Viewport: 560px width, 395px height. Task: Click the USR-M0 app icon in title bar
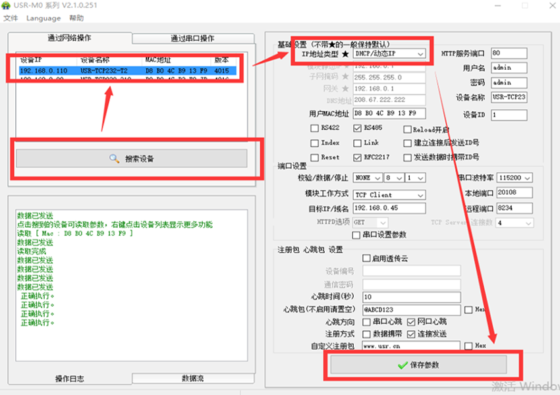pos(8,6)
